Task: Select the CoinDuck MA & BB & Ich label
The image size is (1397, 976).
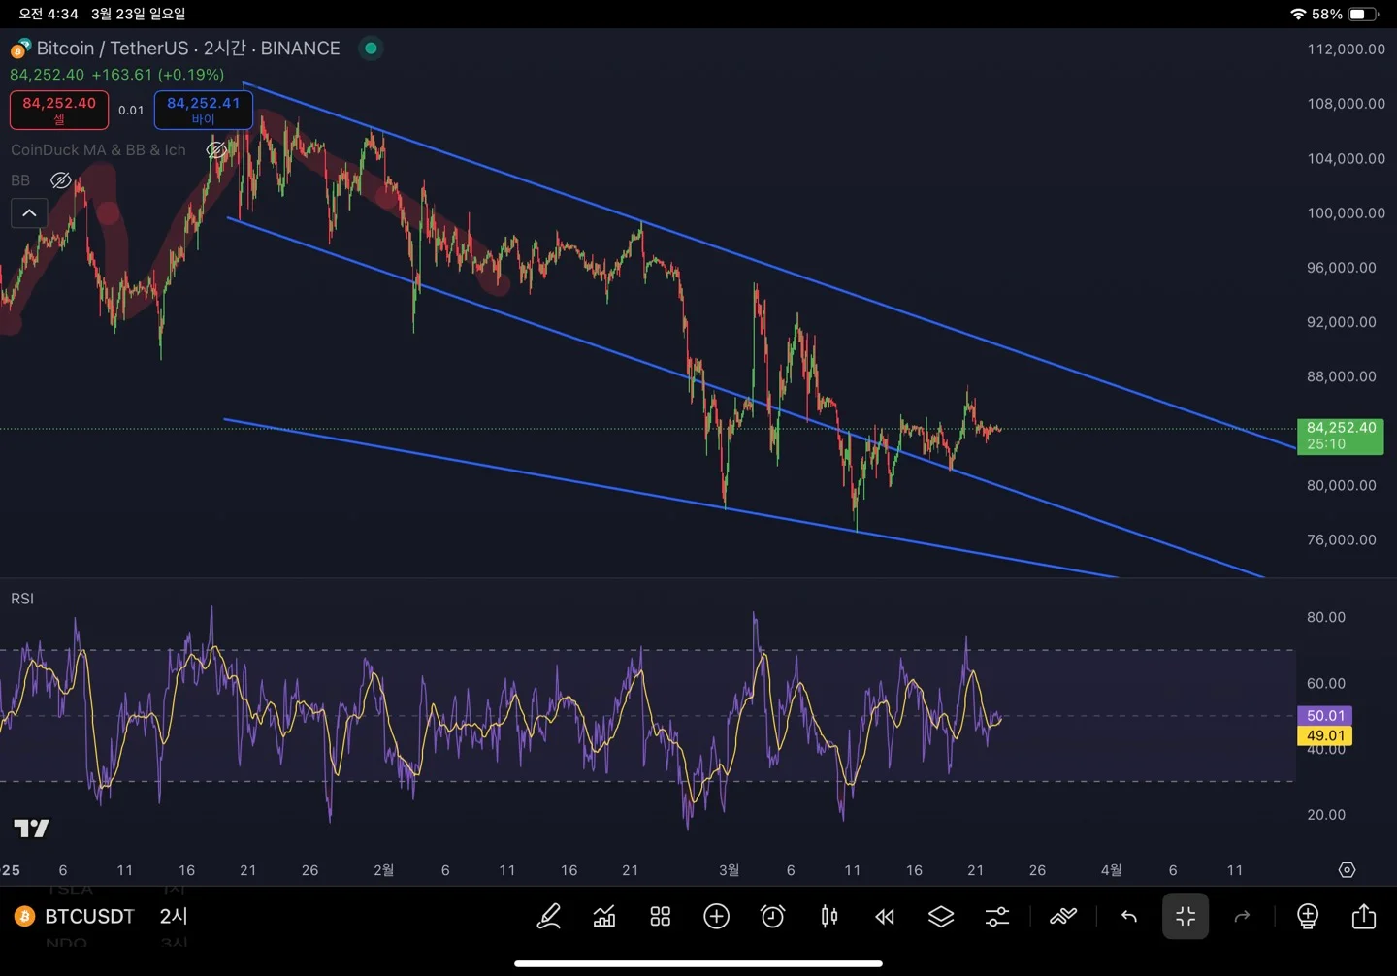Action: pyautogui.click(x=98, y=150)
